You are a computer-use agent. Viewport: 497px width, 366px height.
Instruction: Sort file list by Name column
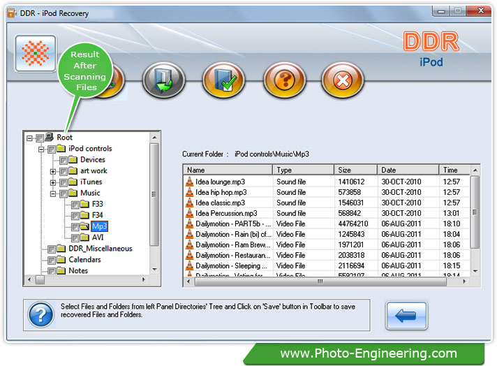pyautogui.click(x=228, y=170)
